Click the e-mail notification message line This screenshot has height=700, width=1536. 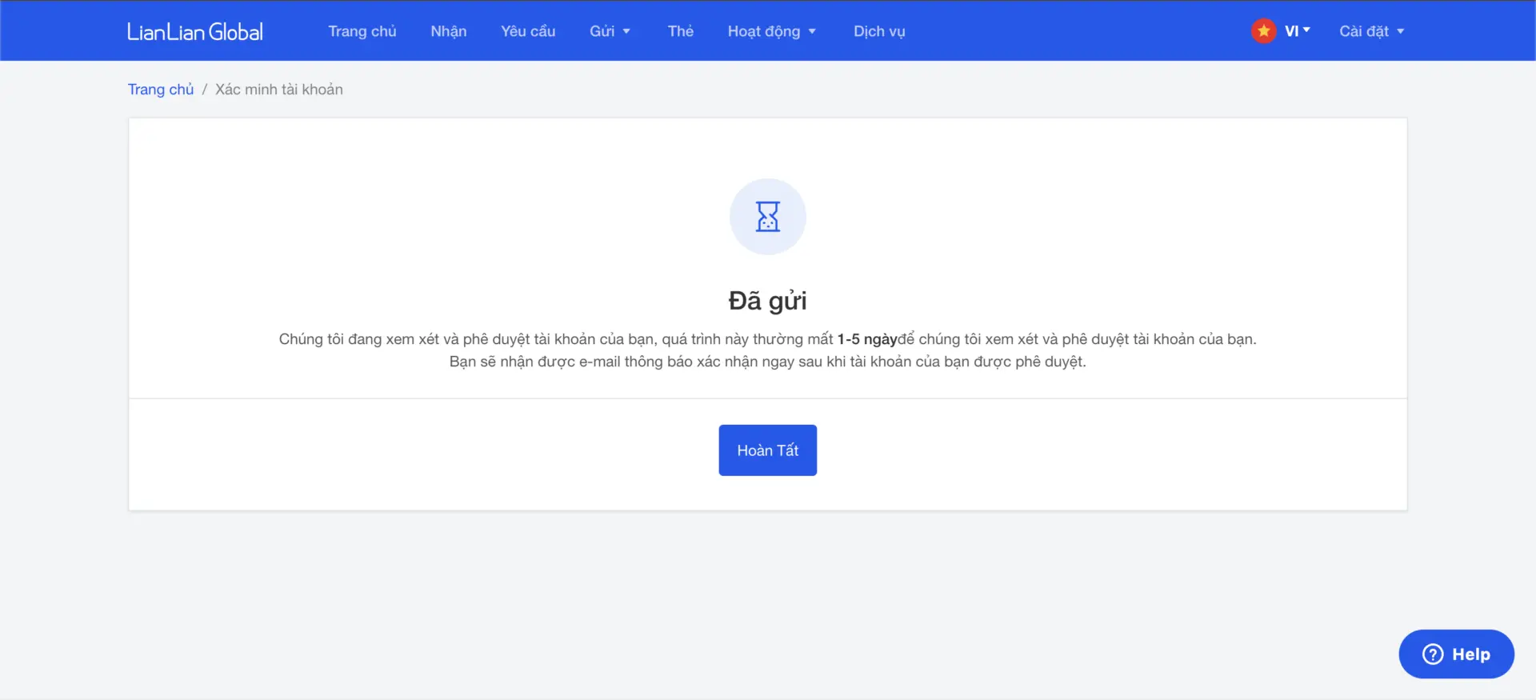(767, 362)
